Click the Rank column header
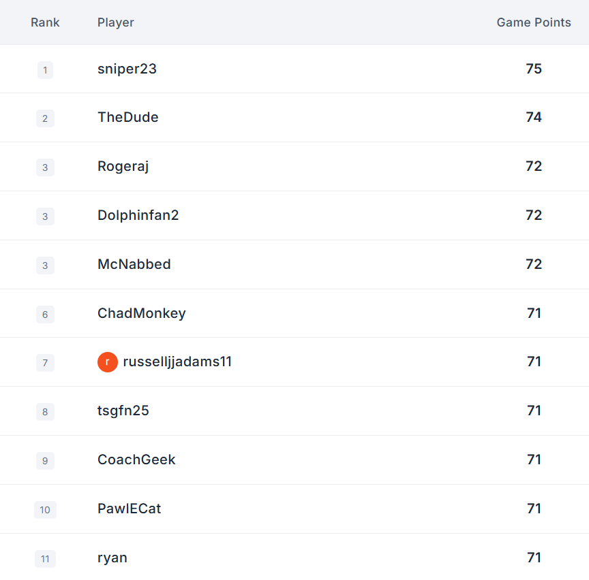The width and height of the screenshot is (589, 580). pyautogui.click(x=45, y=22)
